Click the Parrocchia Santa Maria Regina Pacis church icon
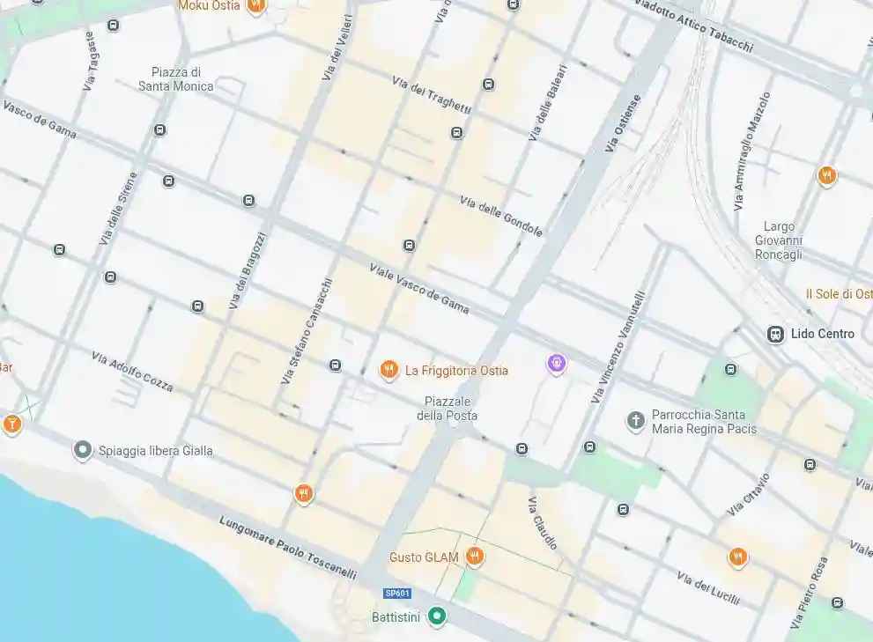873x642 pixels. 635,422
